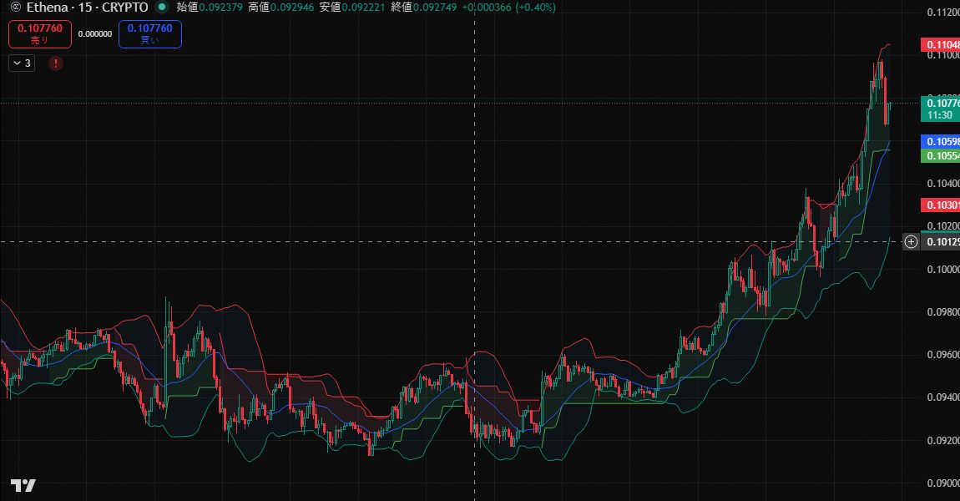Click the 0.0900 price axis tick
This screenshot has width=960, height=501.
(x=942, y=483)
